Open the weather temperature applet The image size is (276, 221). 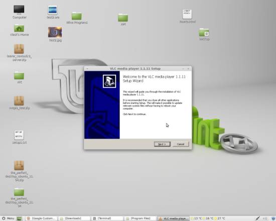click(x=208, y=218)
